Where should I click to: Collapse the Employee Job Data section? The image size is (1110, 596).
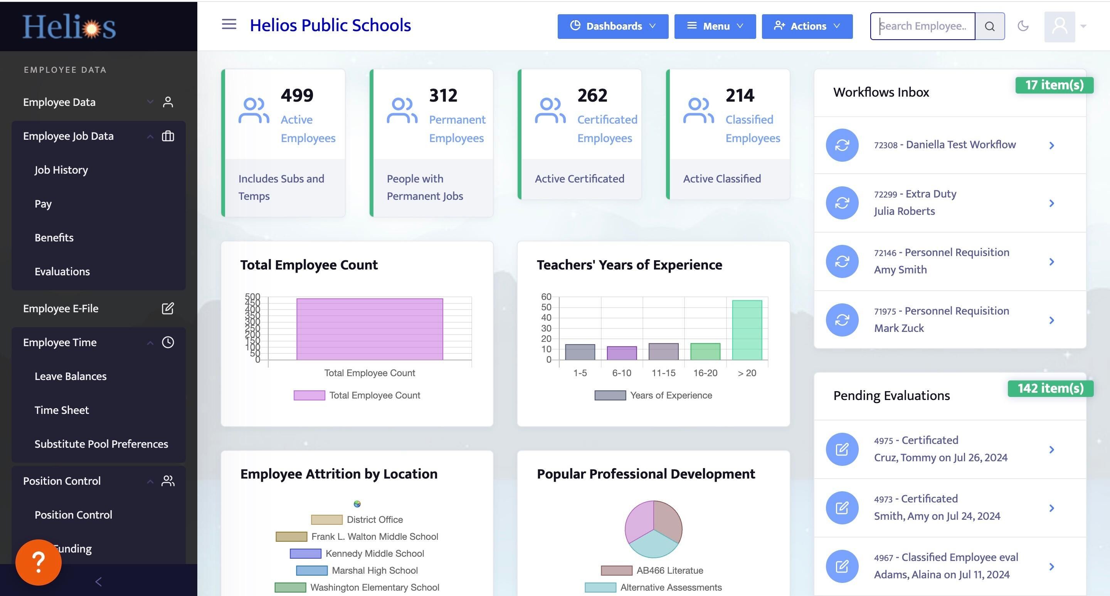tap(150, 136)
